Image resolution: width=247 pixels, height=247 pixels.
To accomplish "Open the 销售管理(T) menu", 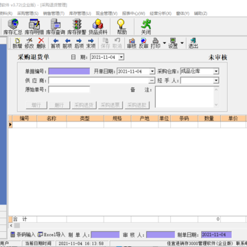I will (54, 14).
